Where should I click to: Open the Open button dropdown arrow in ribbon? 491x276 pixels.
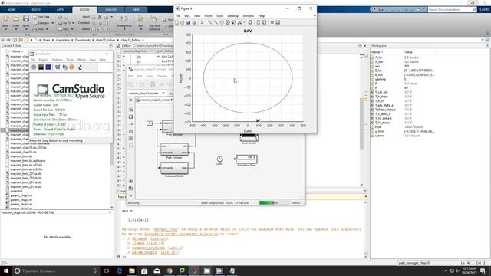(15, 29)
